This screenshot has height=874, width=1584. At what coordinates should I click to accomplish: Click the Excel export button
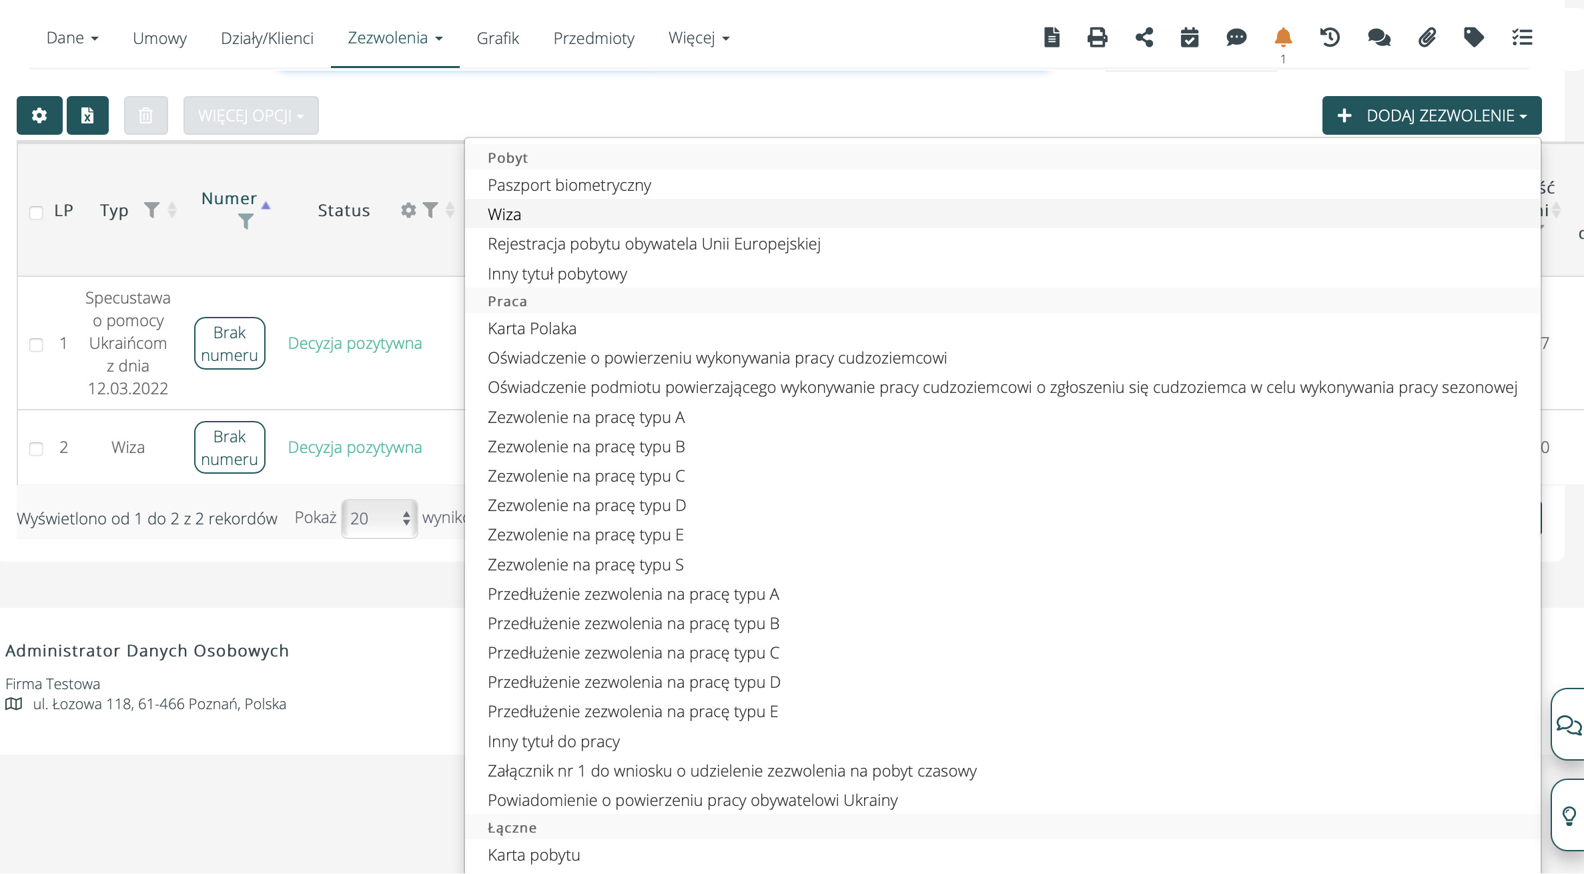click(x=87, y=115)
